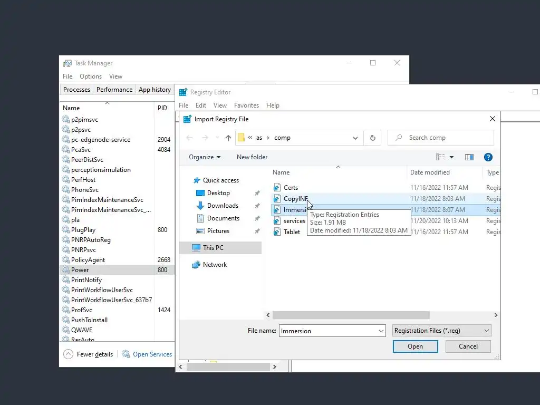Click the Registry Editor title bar icon
540x405 pixels.
pyautogui.click(x=183, y=92)
